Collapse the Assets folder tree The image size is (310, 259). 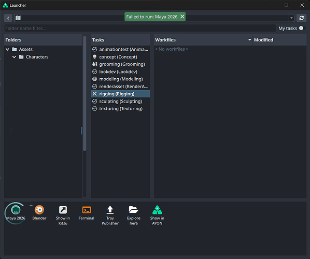[x=7, y=49]
